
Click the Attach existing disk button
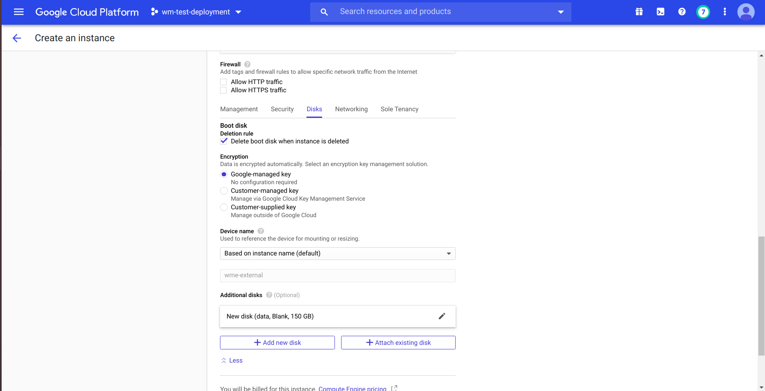(398, 343)
